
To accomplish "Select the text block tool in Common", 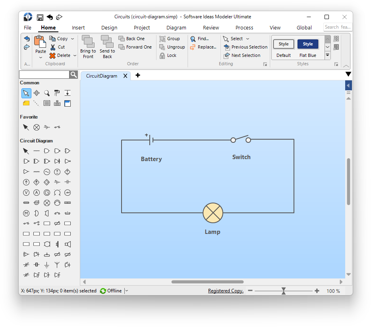I will pos(47,103).
